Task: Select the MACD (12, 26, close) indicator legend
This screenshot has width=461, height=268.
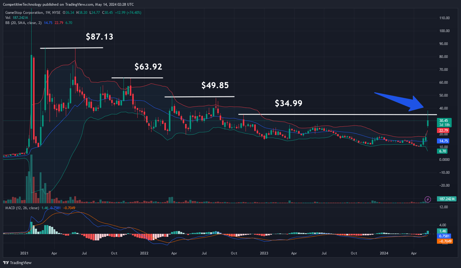Action: [22, 208]
